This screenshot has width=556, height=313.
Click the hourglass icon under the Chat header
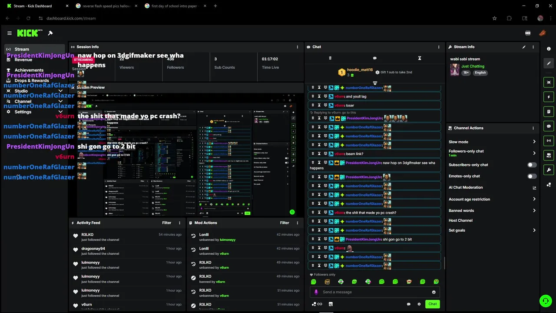pos(420,58)
